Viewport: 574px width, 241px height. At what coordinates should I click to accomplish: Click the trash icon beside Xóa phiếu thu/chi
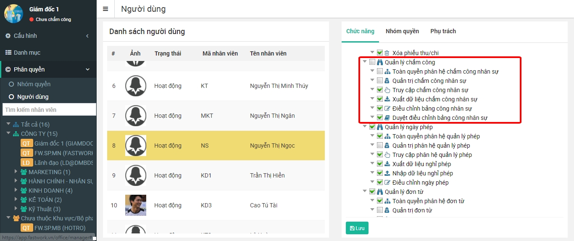pyautogui.click(x=387, y=53)
